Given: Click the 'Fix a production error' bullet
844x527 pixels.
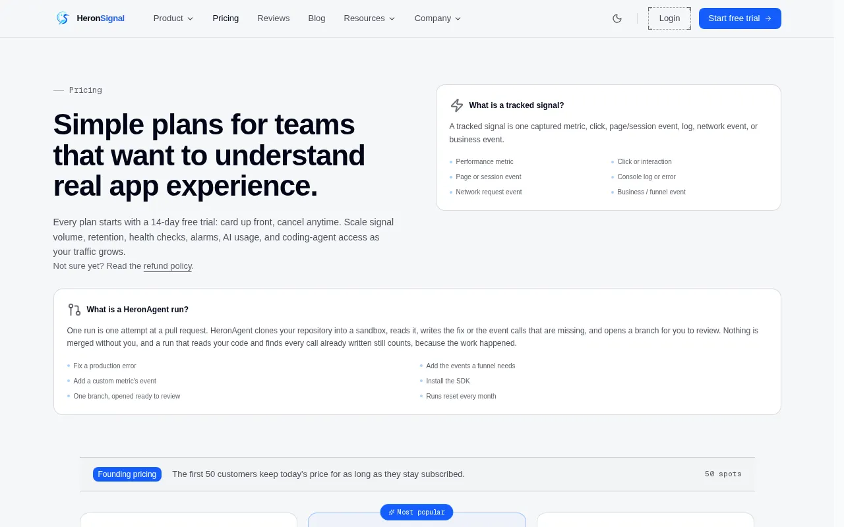Looking at the screenshot, I should coord(105,366).
